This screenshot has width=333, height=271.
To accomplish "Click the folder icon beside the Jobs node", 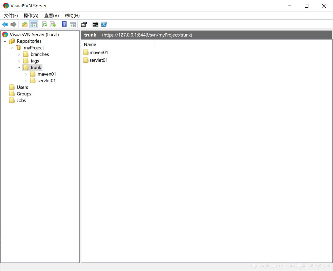I will [x=12, y=100].
